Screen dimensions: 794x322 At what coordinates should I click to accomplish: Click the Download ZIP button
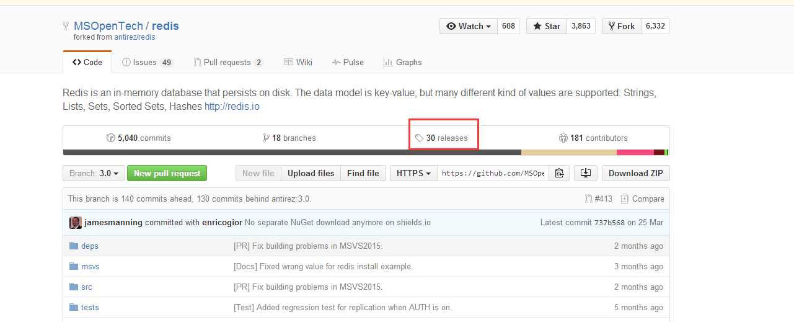coord(636,173)
